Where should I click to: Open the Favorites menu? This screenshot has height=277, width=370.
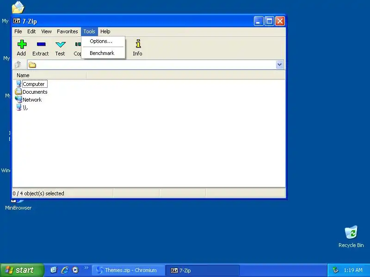[67, 31]
